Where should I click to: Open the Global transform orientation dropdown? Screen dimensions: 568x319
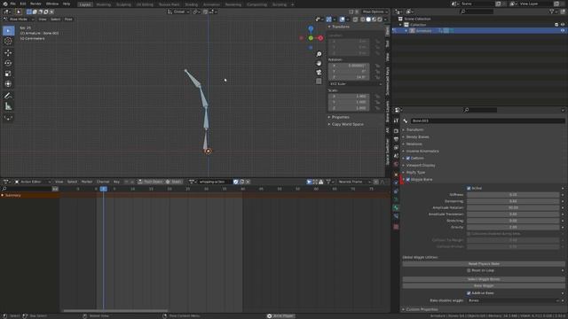tap(178, 12)
